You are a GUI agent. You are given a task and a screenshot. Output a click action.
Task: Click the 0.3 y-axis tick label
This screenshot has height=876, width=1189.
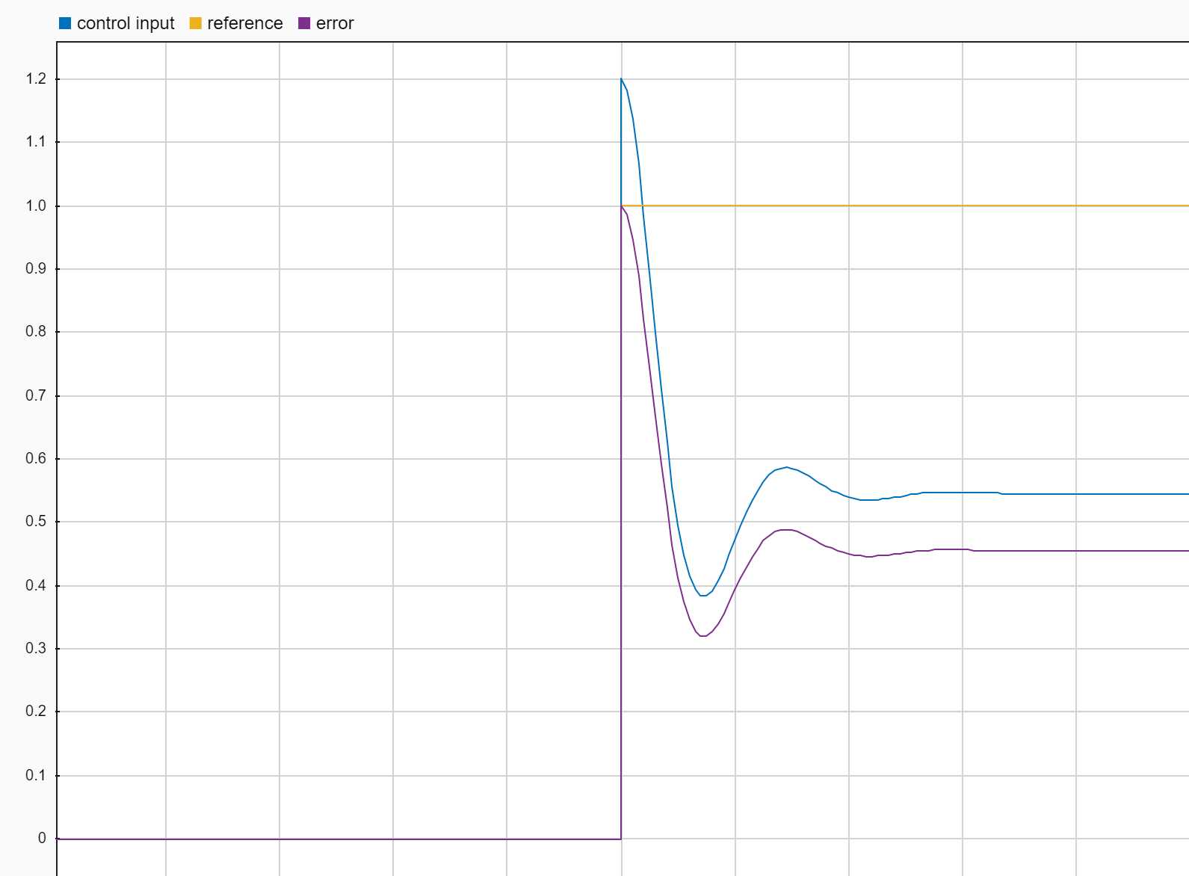click(36, 648)
